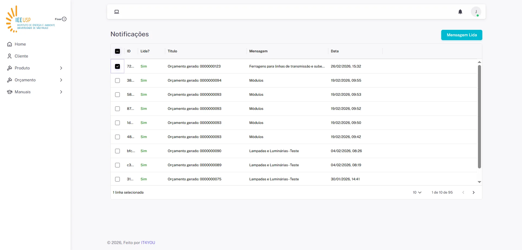Open the Home menu item
The width and height of the screenshot is (522, 250).
pyautogui.click(x=35, y=44)
